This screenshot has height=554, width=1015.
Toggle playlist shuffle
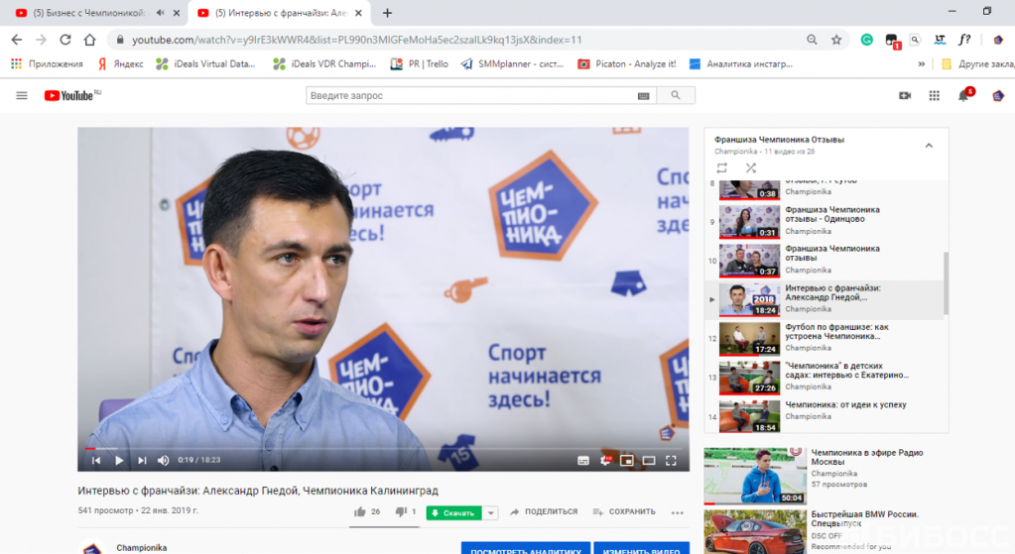tap(750, 168)
